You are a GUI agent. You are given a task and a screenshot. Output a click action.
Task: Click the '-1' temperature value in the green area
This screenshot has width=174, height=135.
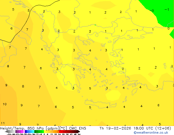(x=167, y=10)
